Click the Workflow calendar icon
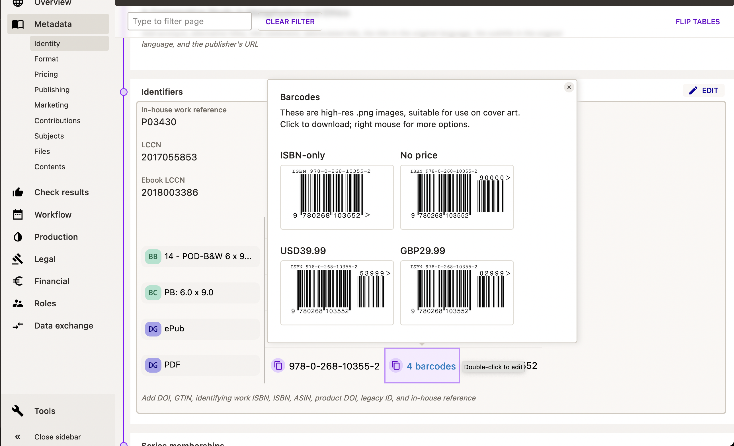 [x=18, y=214]
